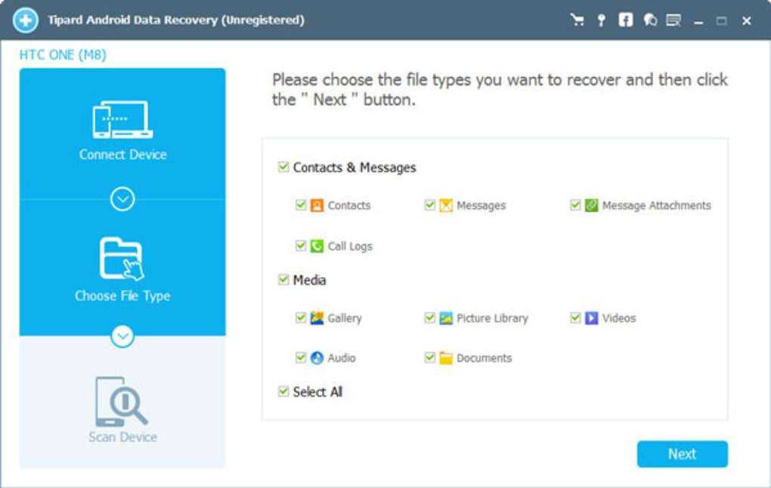Disable the Picture Library checkbox

coord(429,318)
